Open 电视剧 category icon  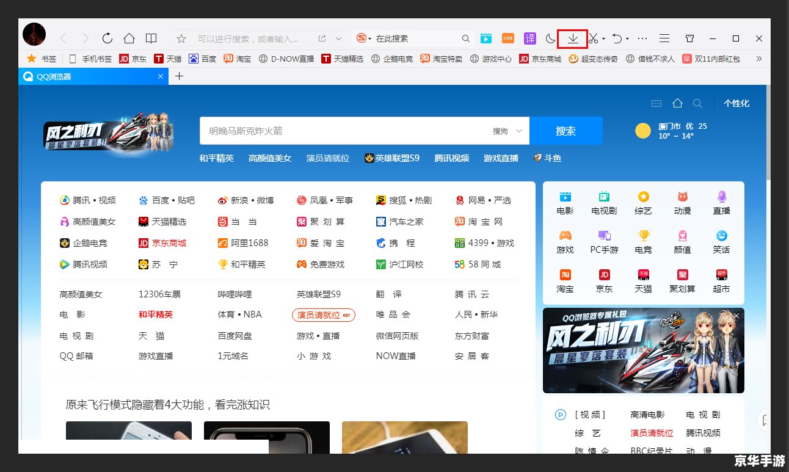click(x=604, y=203)
